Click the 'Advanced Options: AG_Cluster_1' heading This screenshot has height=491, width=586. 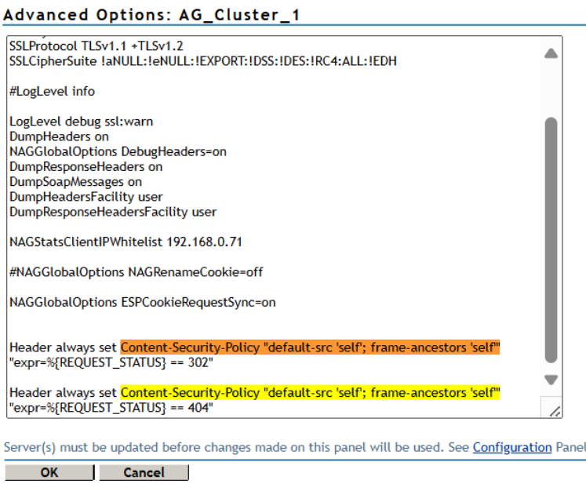point(151,15)
